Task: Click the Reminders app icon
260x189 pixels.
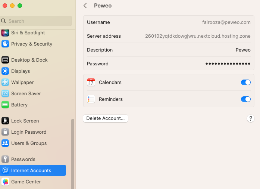Action: 91,99
